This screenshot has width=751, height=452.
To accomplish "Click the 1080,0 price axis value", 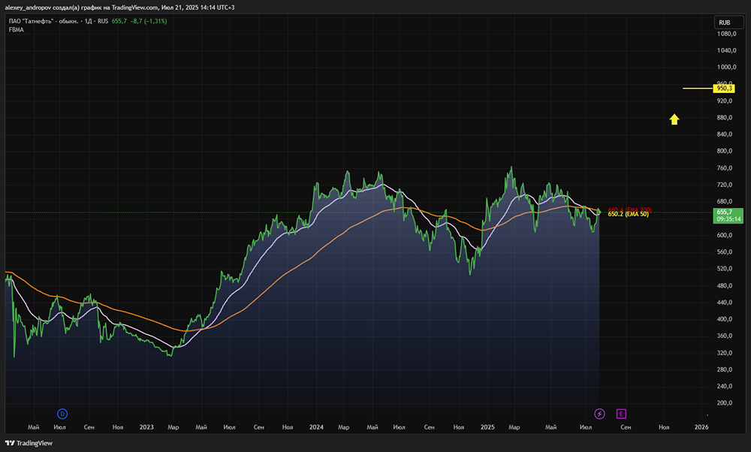I will 726,34.
